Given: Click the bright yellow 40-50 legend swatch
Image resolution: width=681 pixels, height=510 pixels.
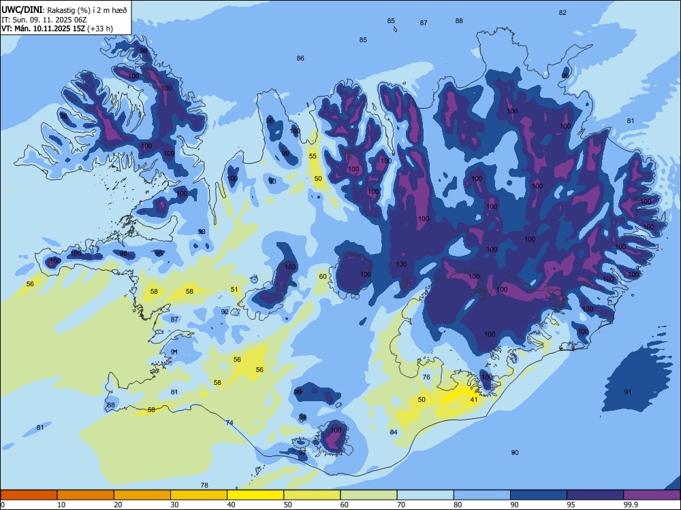Looking at the screenshot, I should click(x=255, y=495).
